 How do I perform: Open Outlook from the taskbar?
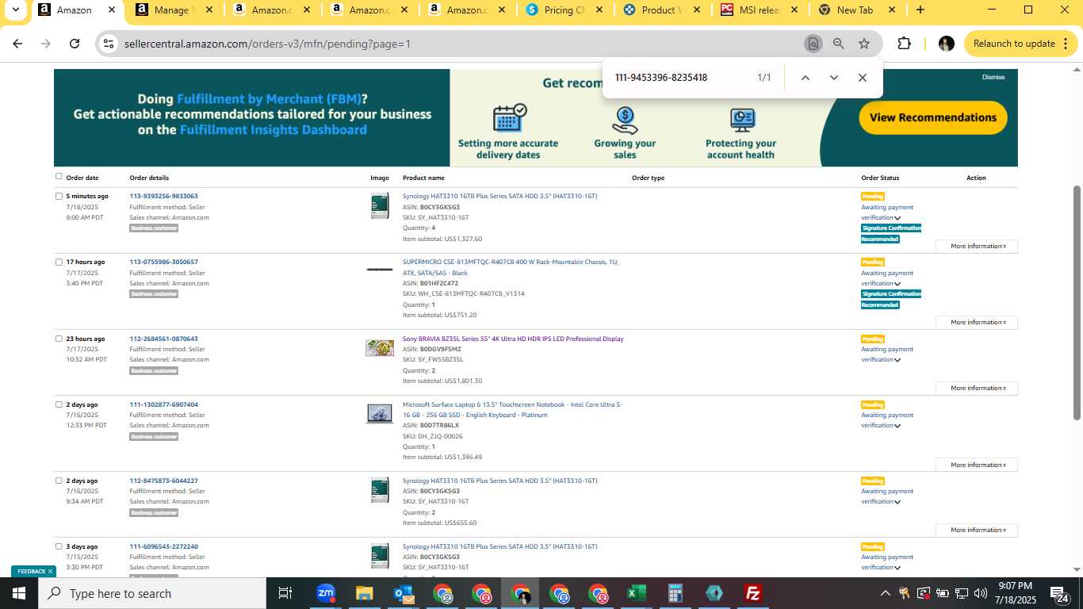[404, 593]
